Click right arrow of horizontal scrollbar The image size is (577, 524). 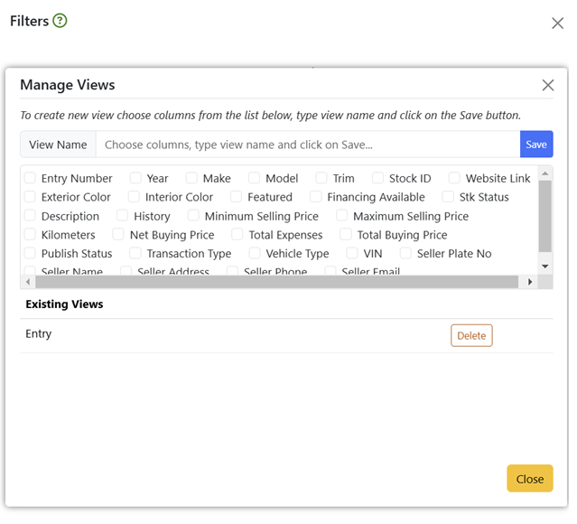pos(528,282)
